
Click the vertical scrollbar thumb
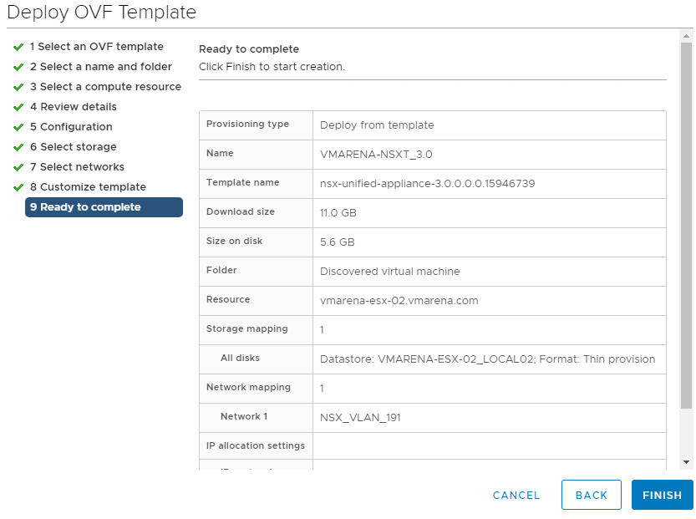point(686,226)
